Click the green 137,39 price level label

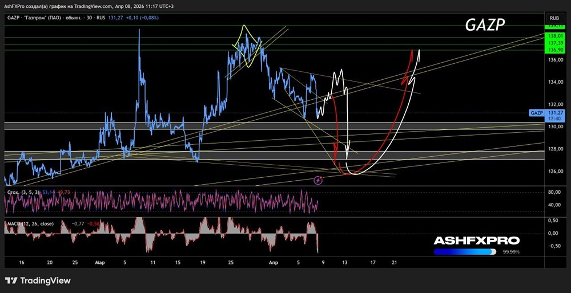[554, 43]
